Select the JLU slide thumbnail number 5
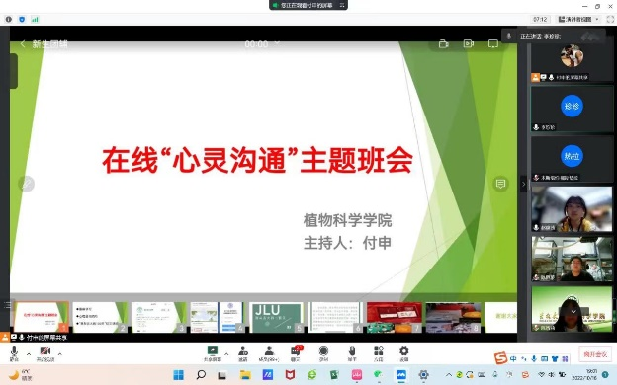This screenshot has width=617, height=385. [x=276, y=317]
